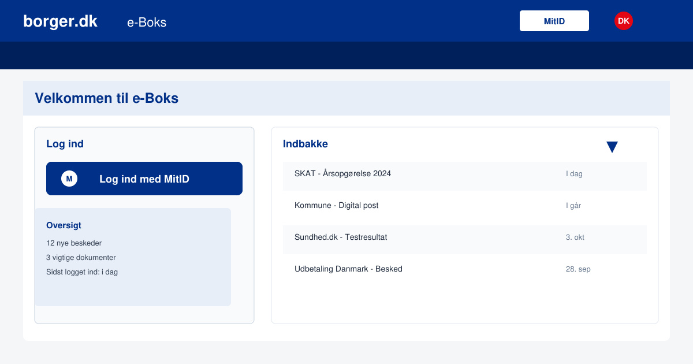Click Log ind med MitID button
The width and height of the screenshot is (693, 364).
pyautogui.click(x=144, y=179)
